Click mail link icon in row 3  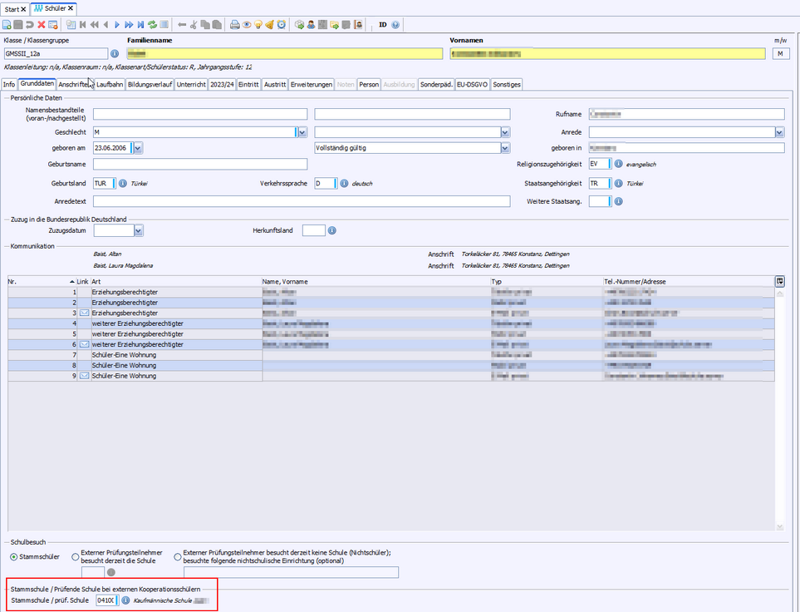coord(84,313)
